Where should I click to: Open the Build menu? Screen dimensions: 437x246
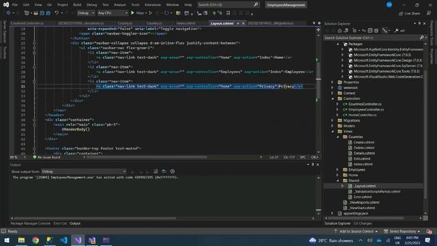coord(77,5)
